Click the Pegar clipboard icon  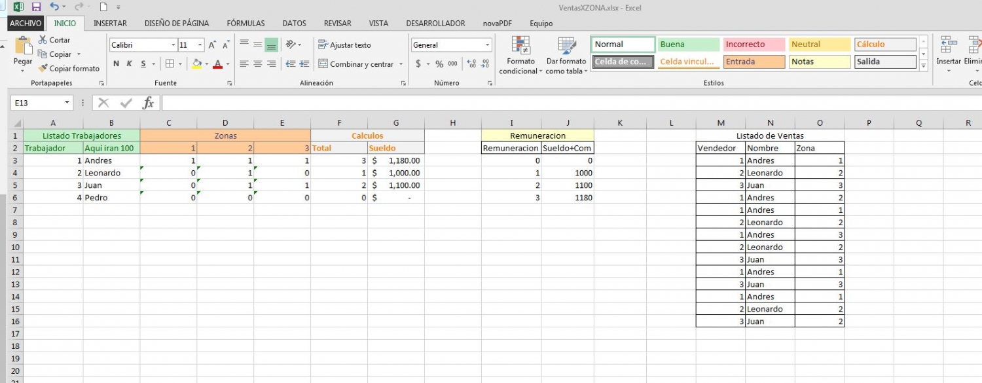(x=23, y=46)
